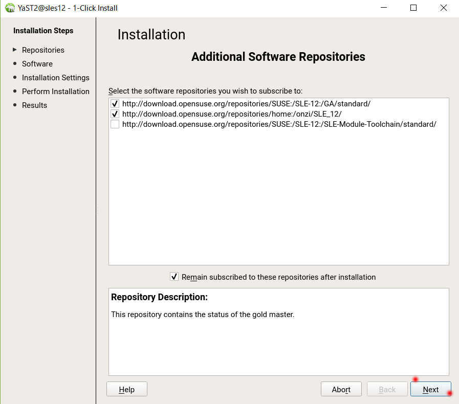Click Perform Installation step in sidebar
The height and width of the screenshot is (404, 459).
click(x=56, y=91)
